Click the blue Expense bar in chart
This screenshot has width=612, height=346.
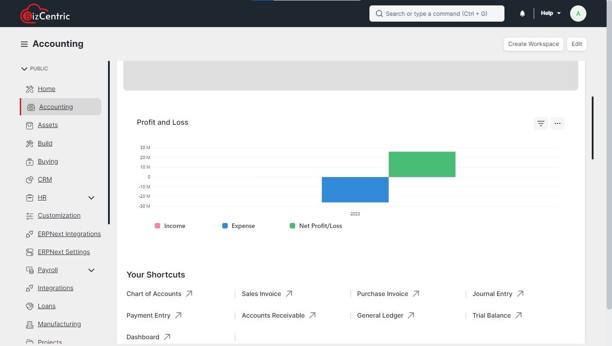tap(355, 190)
